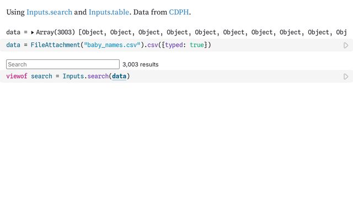This screenshot has width=353, height=220.
Task: Click the "data =" output variable name
Action: click(15, 33)
